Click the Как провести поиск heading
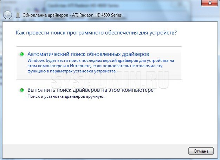The height and width of the screenshot is (160, 220). click(96, 33)
